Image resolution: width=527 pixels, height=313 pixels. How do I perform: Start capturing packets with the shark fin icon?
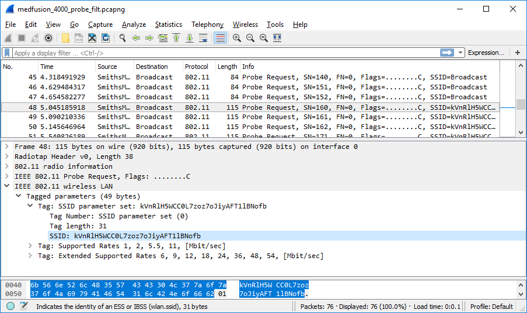coord(8,38)
